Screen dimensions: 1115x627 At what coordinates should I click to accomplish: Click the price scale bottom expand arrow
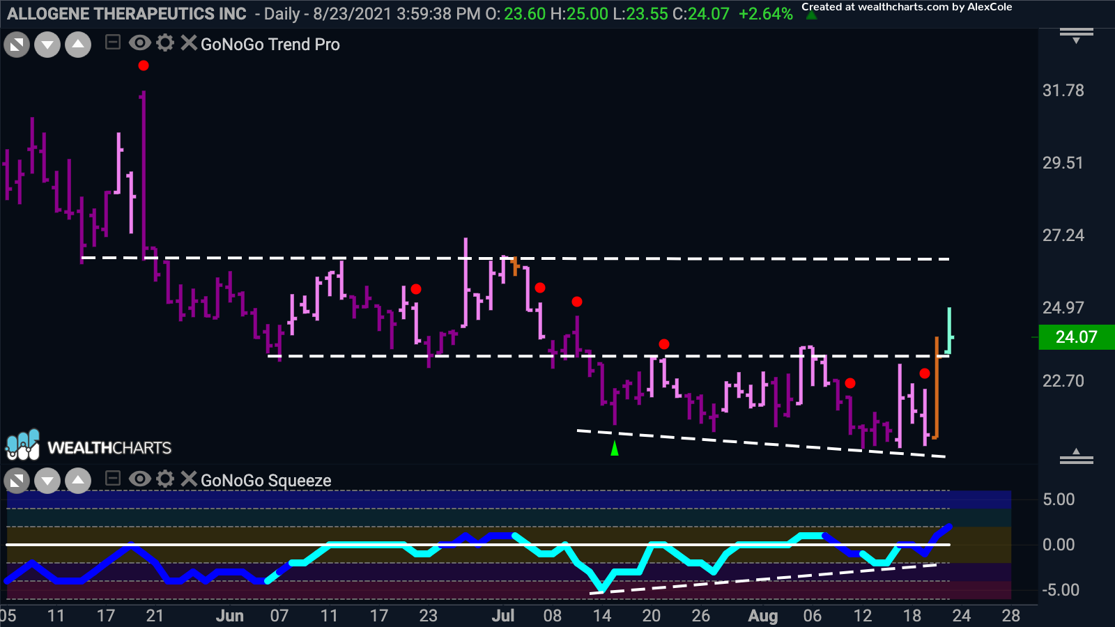[1077, 456]
